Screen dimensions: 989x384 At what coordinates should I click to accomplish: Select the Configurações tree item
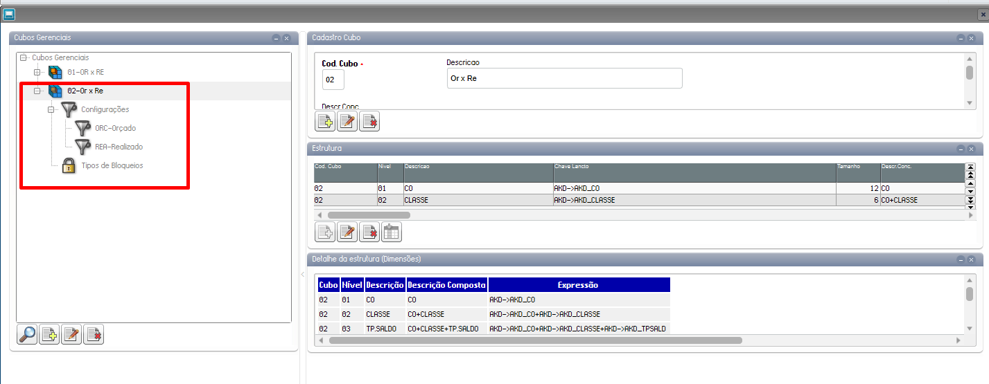tap(105, 109)
